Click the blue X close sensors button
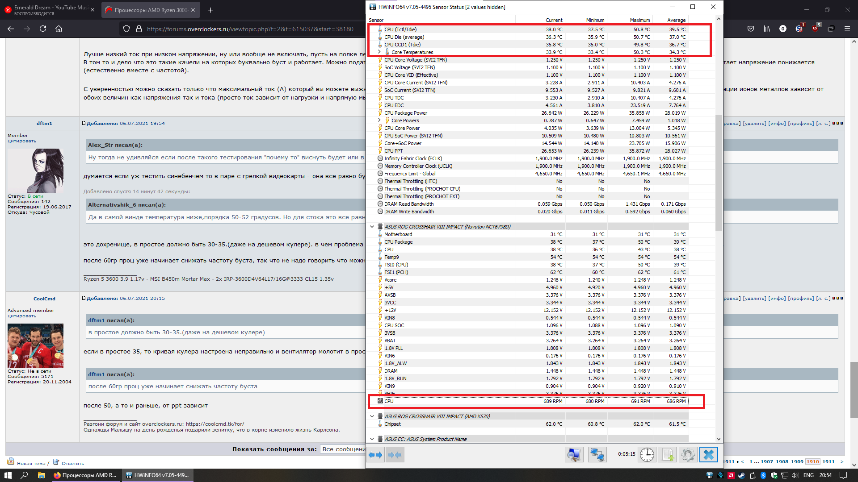The height and width of the screenshot is (482, 858). pyautogui.click(x=709, y=455)
